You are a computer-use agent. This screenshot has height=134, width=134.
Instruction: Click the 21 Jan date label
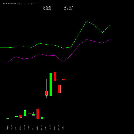(7, 128)
